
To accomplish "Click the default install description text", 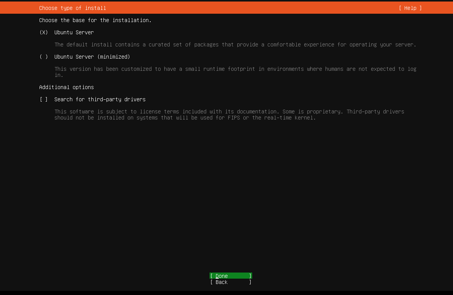I will point(235,45).
